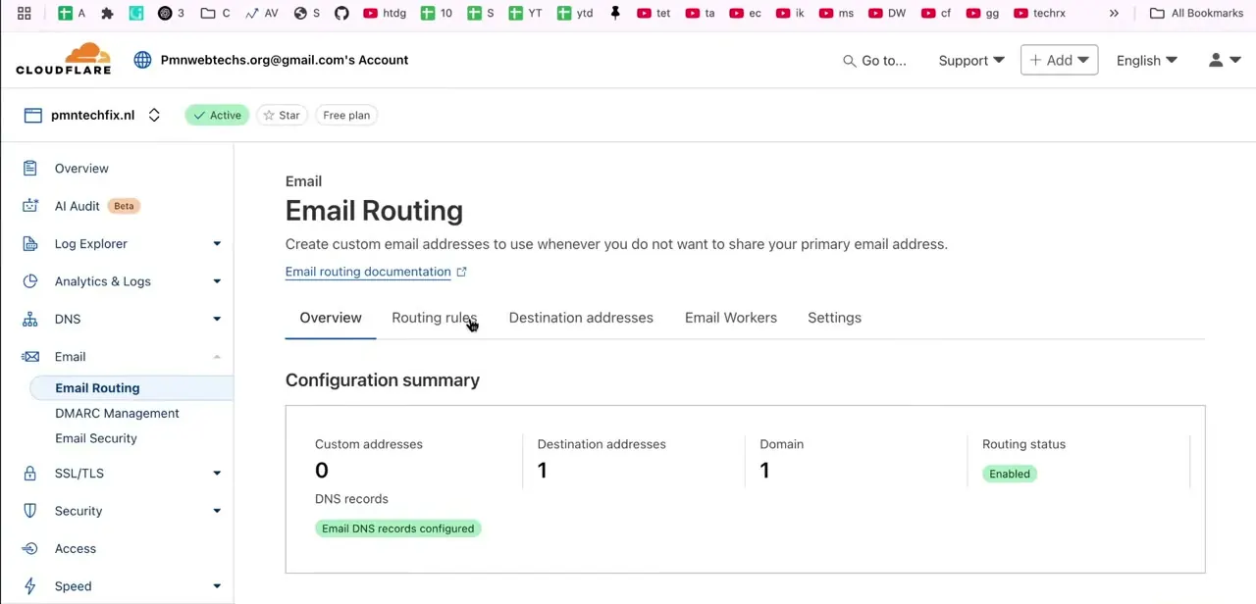Viewport: 1256px width, 604px height.
Task: Open the 'DW' YouTube bookmark
Action: tap(886, 13)
